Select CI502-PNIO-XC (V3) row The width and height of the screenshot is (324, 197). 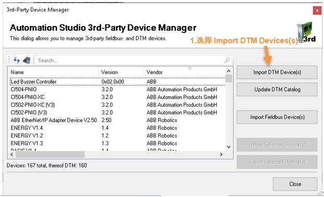pos(117,105)
